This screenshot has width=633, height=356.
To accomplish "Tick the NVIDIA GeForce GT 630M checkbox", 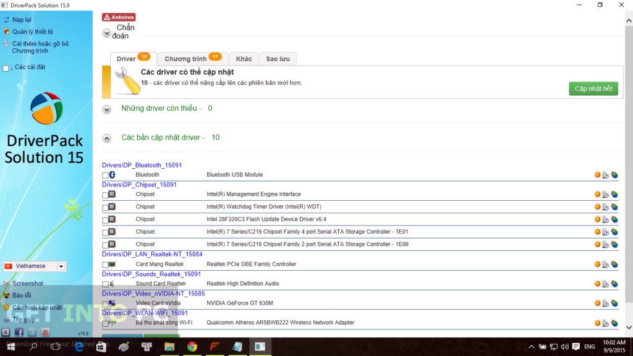I will click(x=105, y=303).
